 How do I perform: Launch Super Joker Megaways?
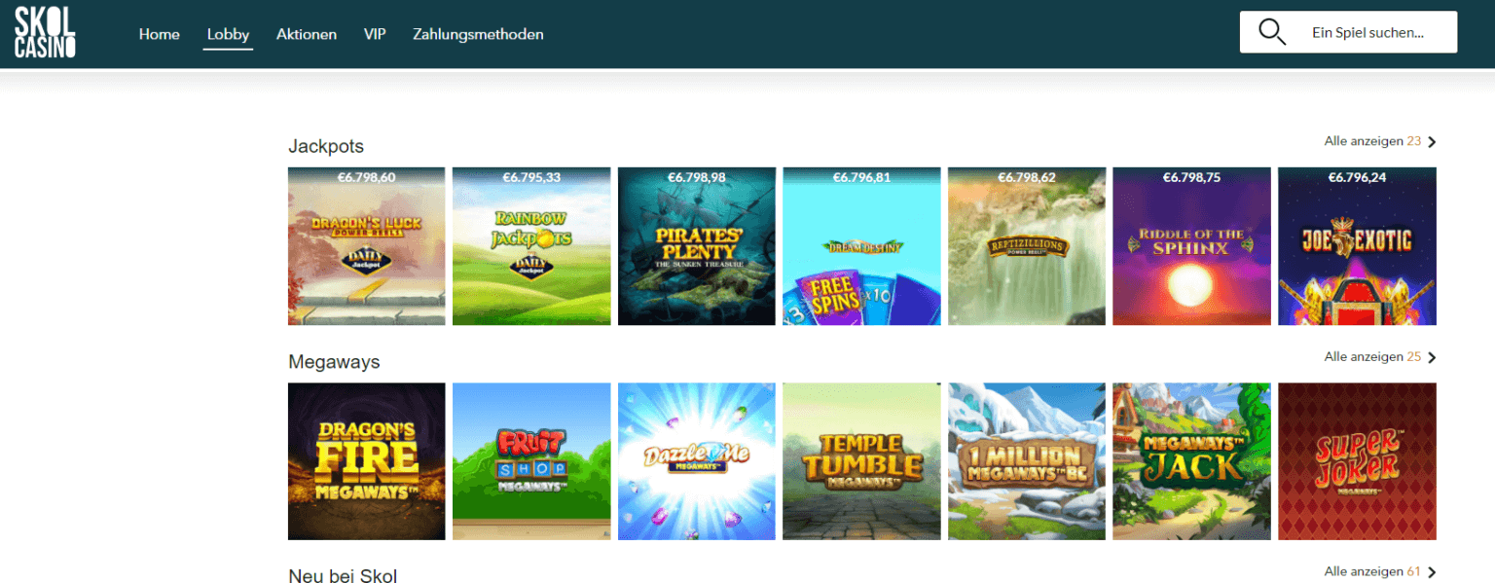coord(1357,461)
